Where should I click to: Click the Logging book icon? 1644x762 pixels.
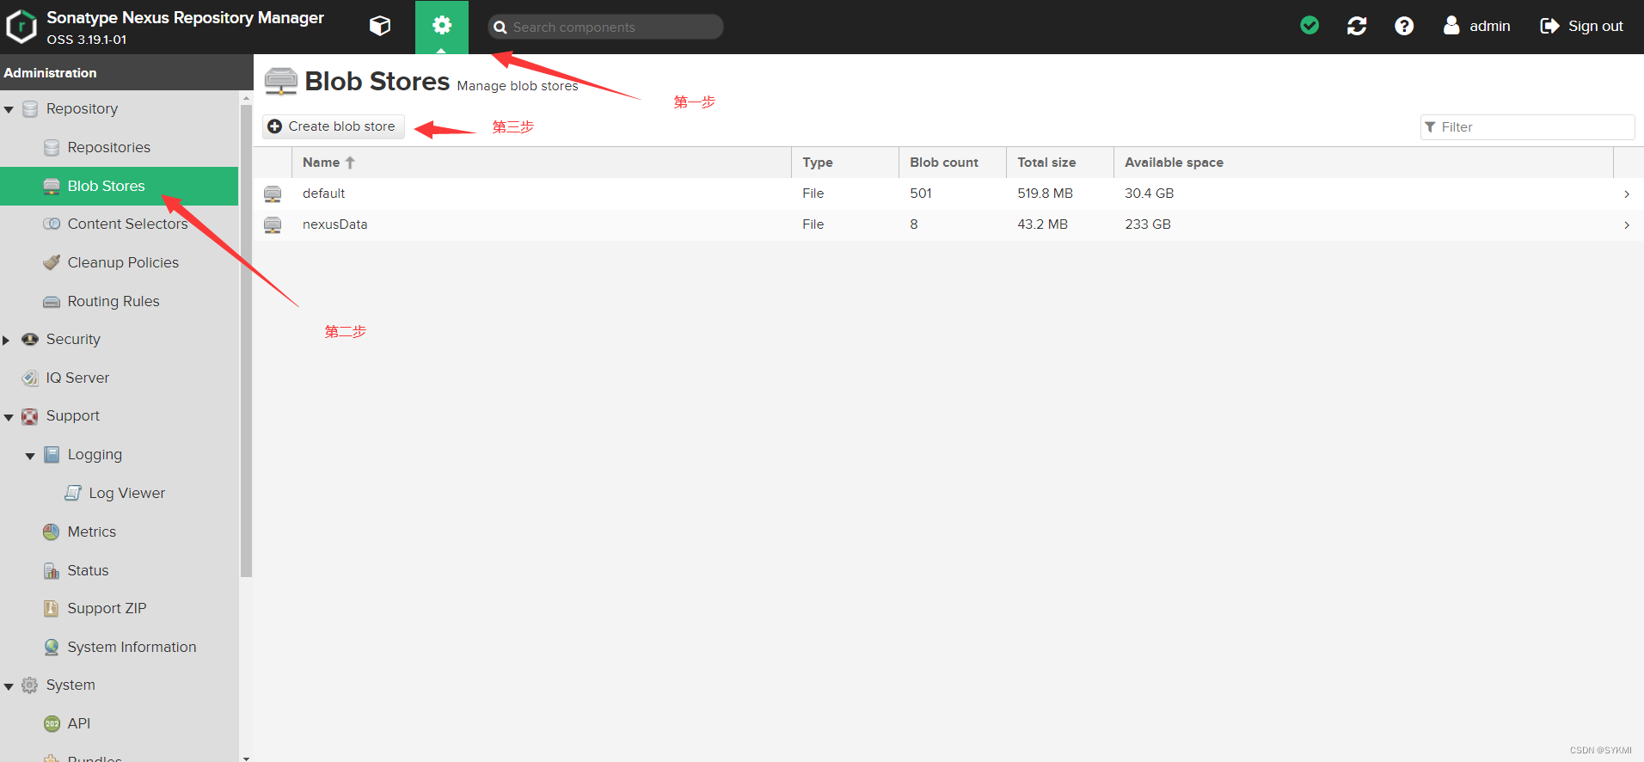[52, 454]
